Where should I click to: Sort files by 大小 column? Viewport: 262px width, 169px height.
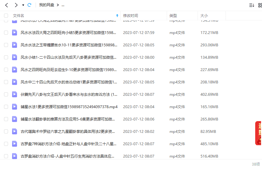204,15
